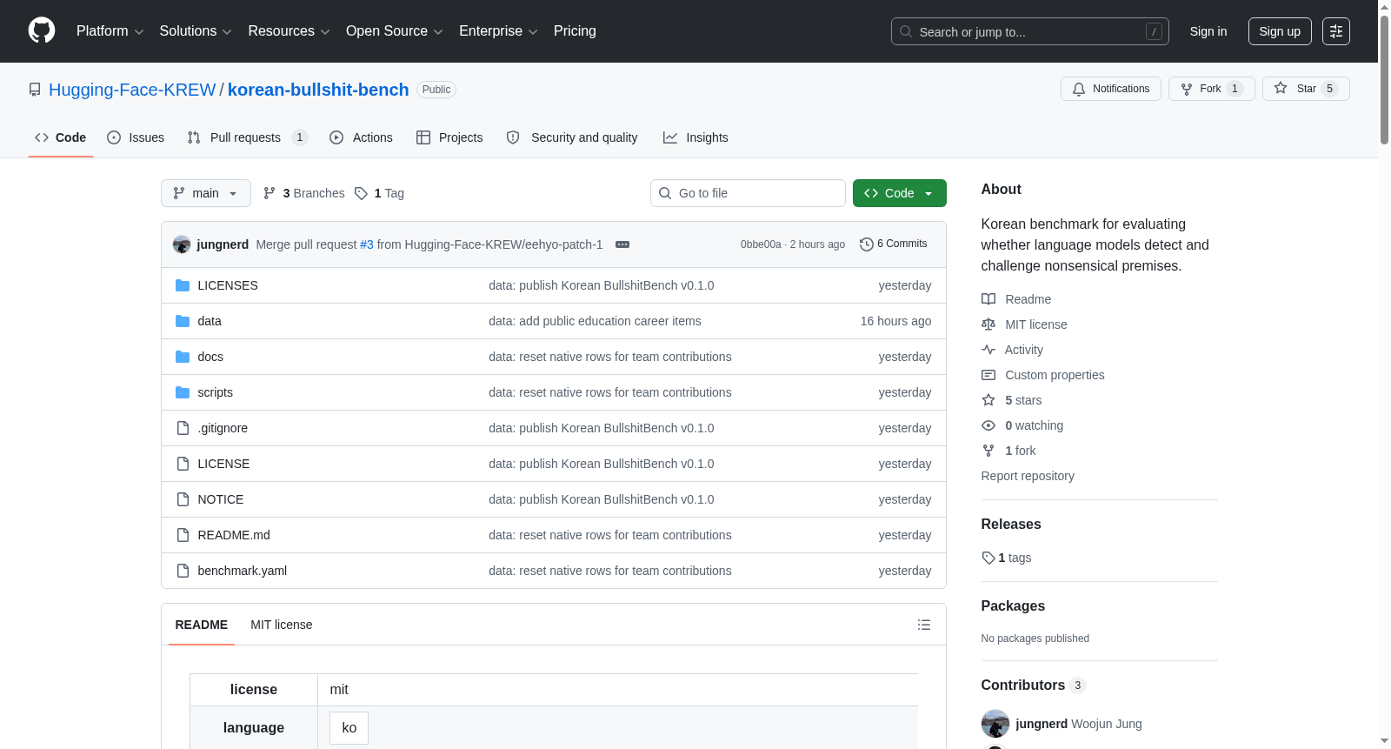Click the stars icon in About sidebar
Image resolution: width=1391 pixels, height=749 pixels.
[988, 400]
